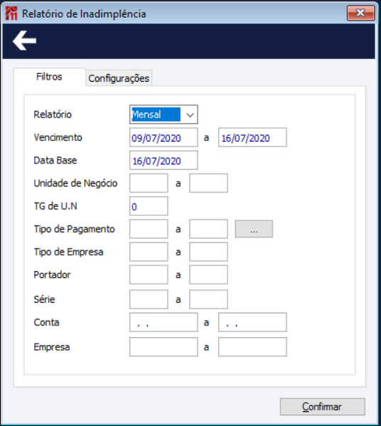381x426 pixels.
Task: Select the Filtros tab
Action: pyautogui.click(x=50, y=77)
